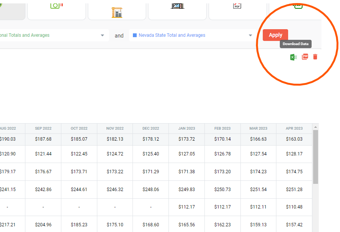Click the $250.73 cell
The width and height of the screenshot is (340, 232).
pyautogui.click(x=223, y=190)
